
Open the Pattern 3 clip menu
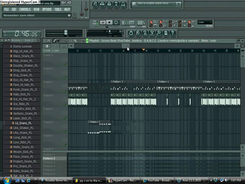click(112, 82)
